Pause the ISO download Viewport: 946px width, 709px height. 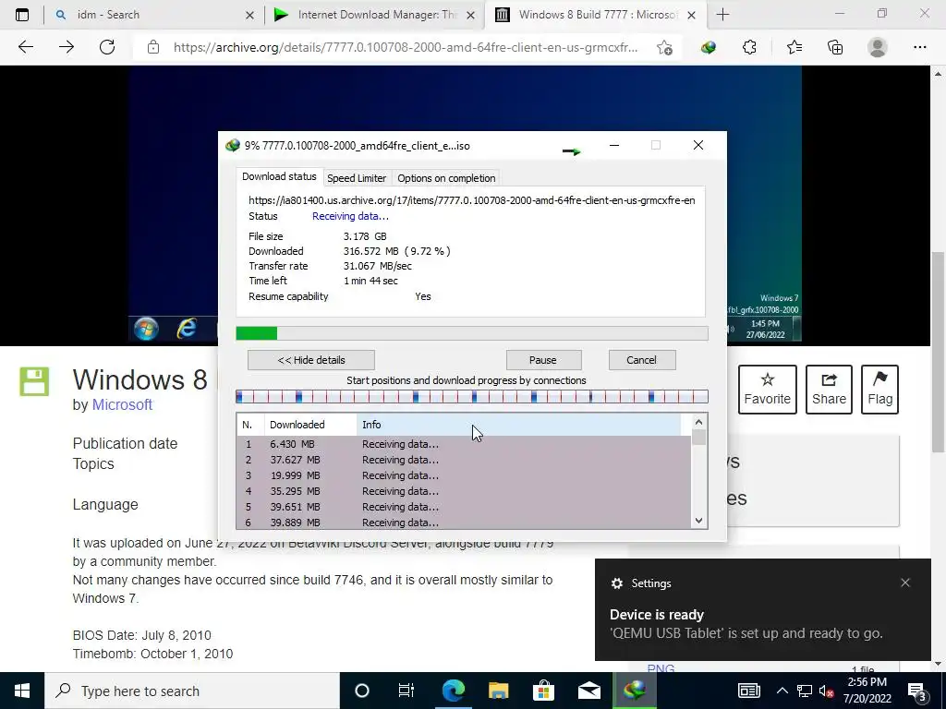543,360
